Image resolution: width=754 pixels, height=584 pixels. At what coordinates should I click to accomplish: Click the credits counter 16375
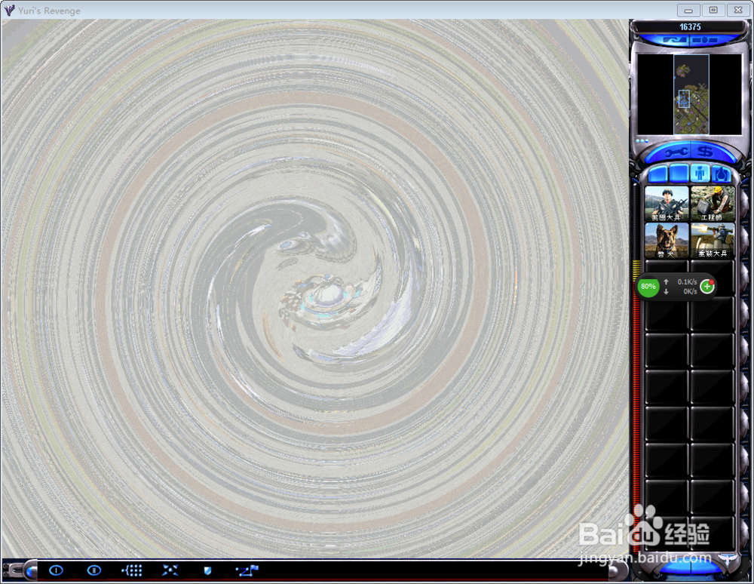pyautogui.click(x=690, y=27)
